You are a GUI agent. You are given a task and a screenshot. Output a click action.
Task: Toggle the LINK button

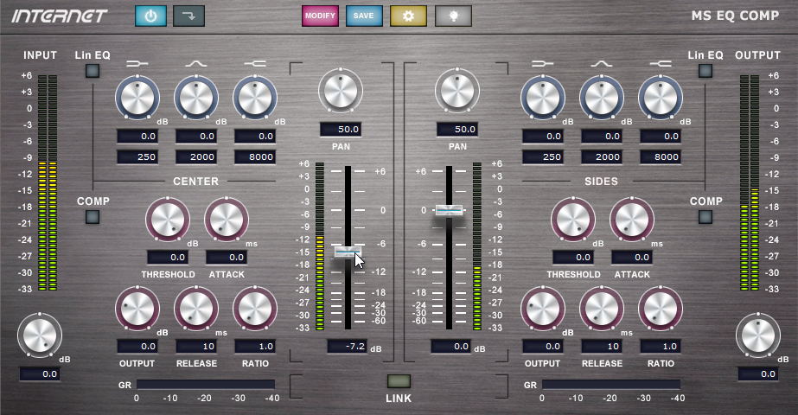coord(399,381)
